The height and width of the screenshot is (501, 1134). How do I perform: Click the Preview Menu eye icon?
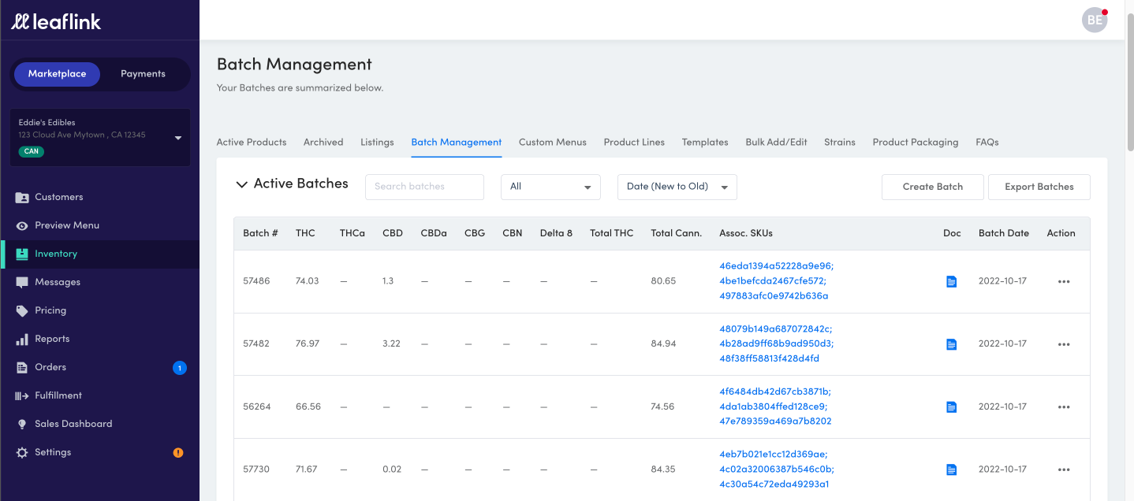coord(22,225)
